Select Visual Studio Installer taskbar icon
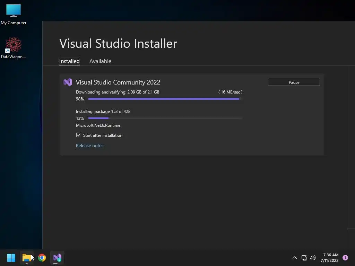 point(57,258)
